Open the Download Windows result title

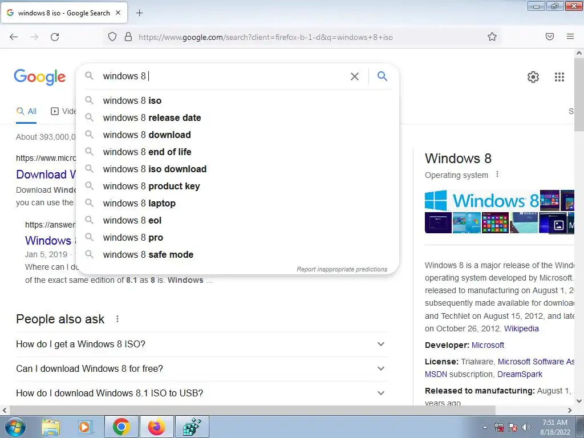point(46,175)
